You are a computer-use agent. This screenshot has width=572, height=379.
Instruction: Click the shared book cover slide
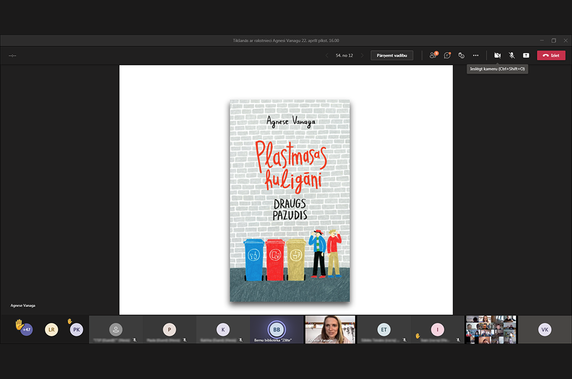[290, 201]
